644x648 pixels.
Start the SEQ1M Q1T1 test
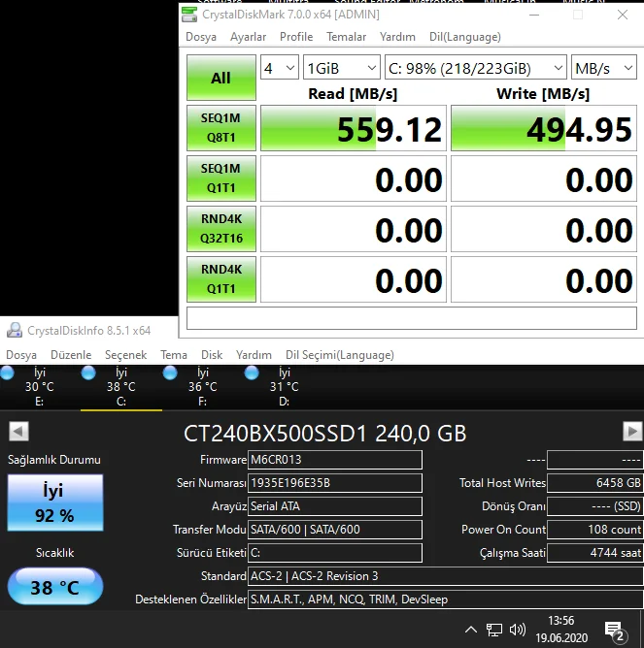221,178
